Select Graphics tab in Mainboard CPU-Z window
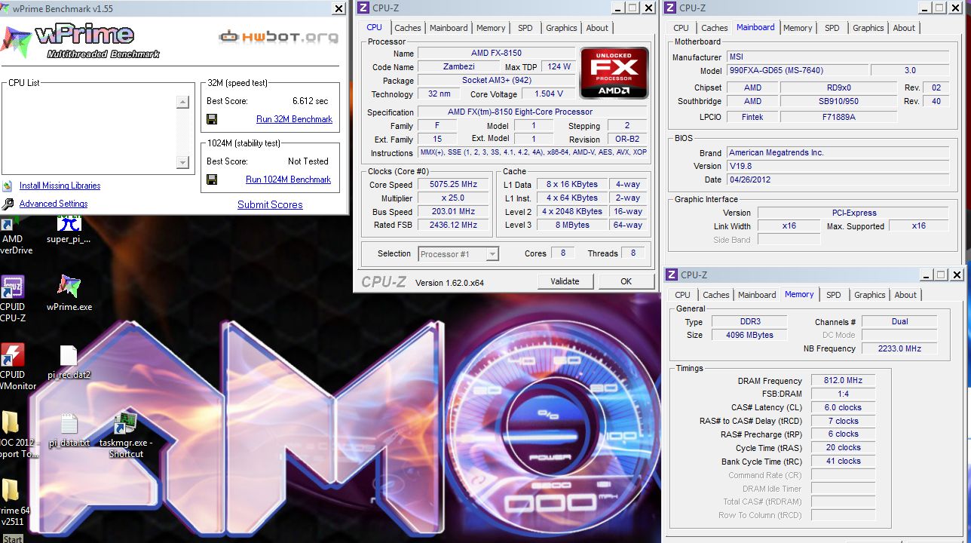 coord(868,28)
